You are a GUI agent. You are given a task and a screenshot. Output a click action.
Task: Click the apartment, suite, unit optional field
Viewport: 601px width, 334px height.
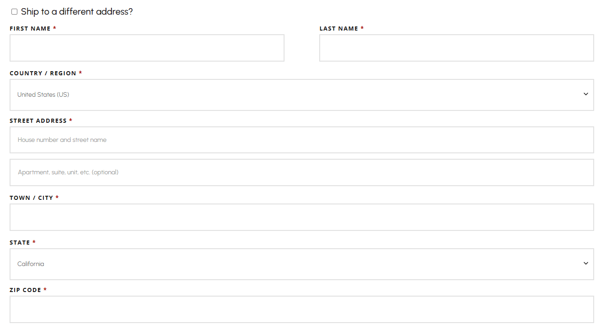point(301,172)
